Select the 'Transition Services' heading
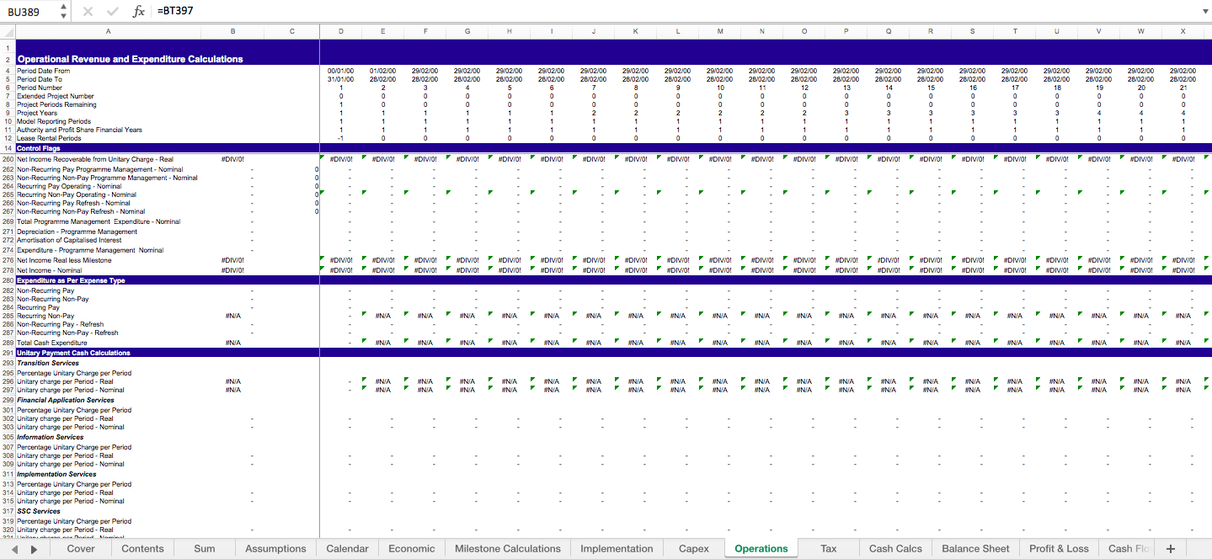Viewport: 1212px width, 559px height. click(47, 363)
